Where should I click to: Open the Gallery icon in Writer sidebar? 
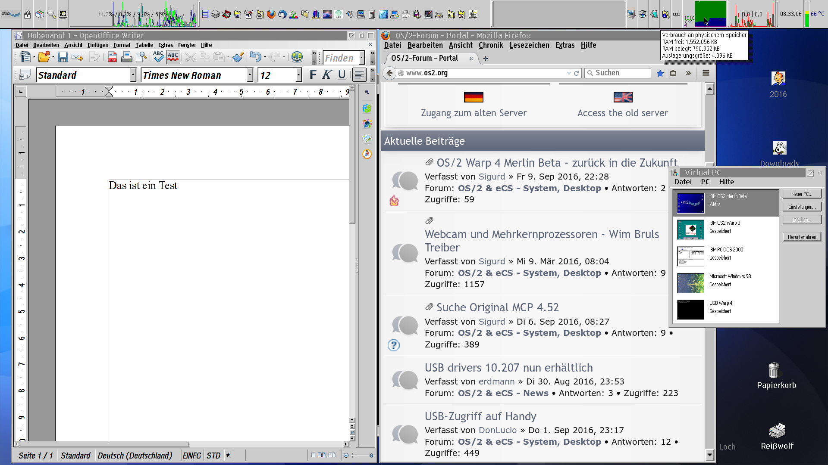pyautogui.click(x=367, y=139)
